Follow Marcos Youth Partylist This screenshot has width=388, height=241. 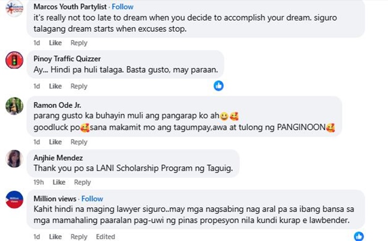(x=123, y=7)
